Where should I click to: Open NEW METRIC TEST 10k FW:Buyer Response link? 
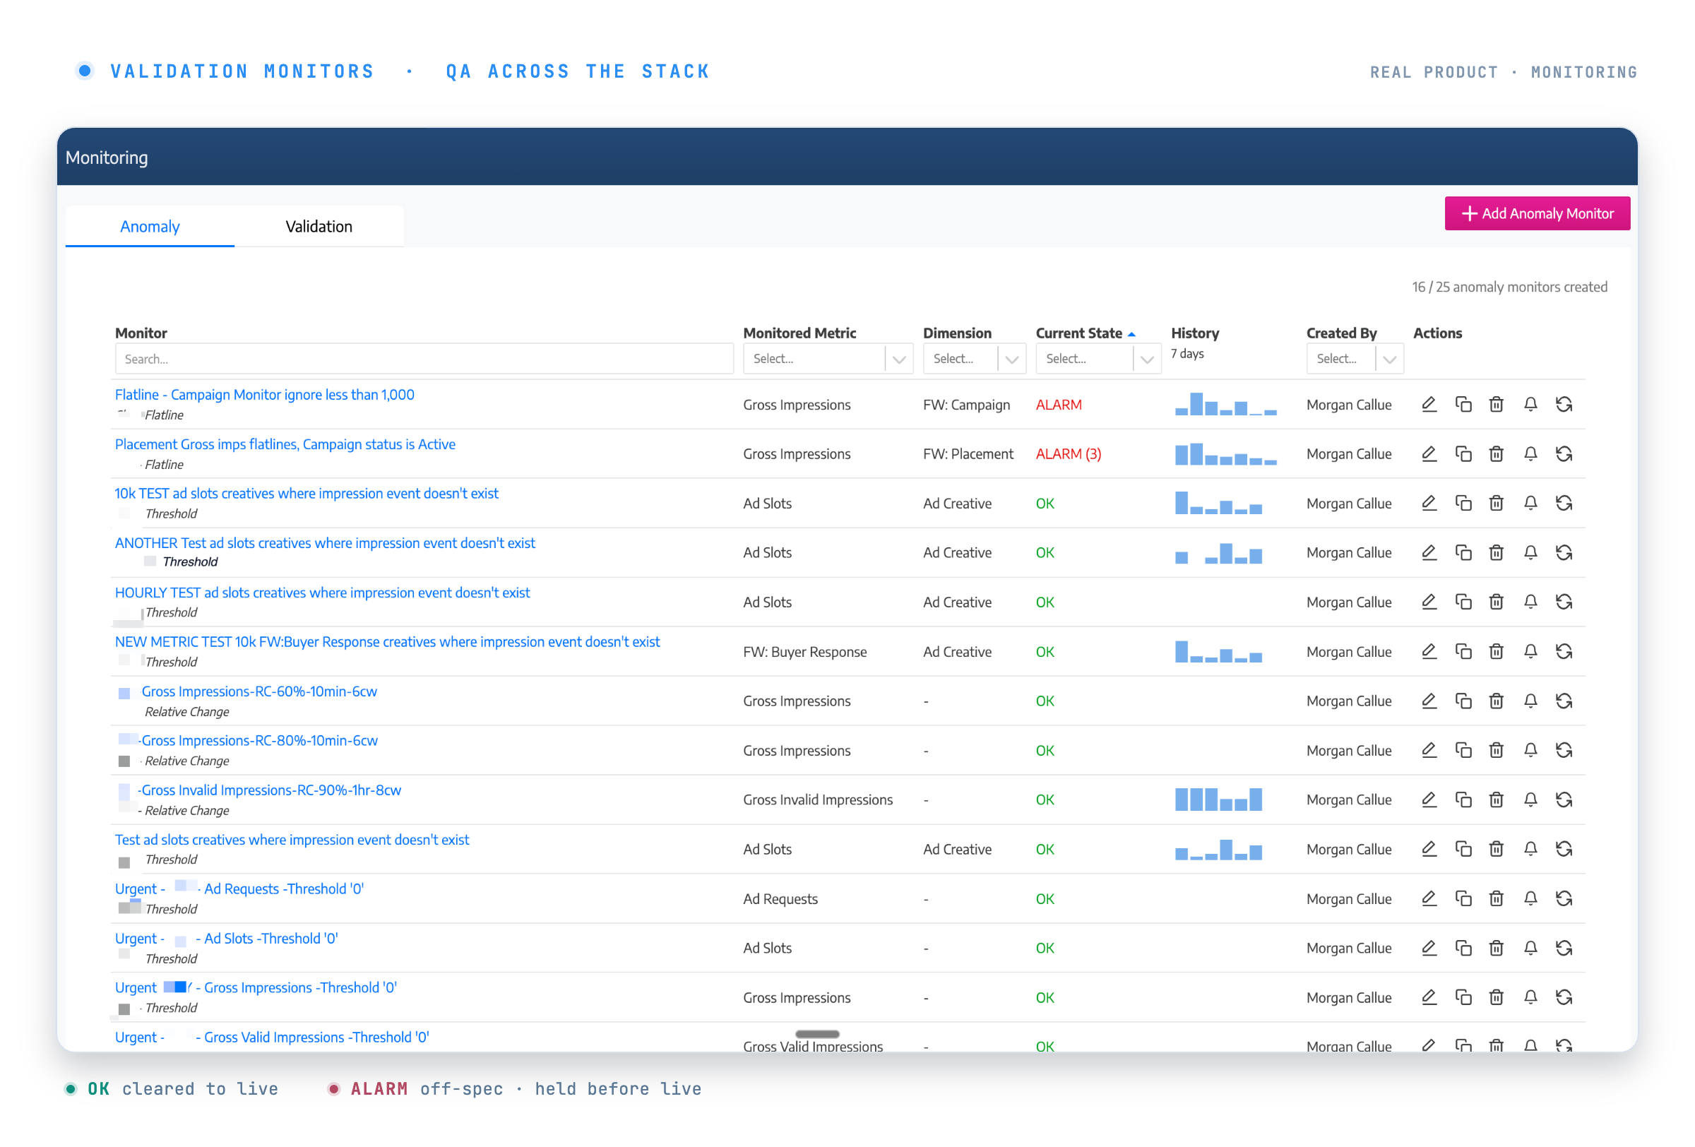(386, 643)
